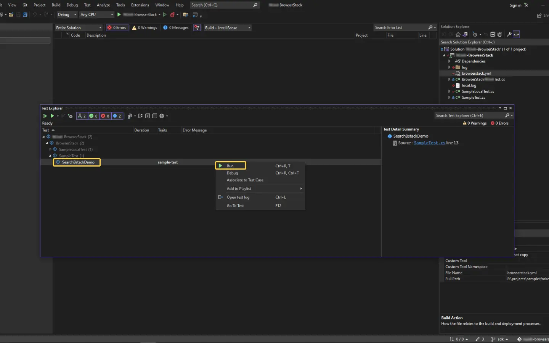Click the Home icon in Solution Explorer

pyautogui.click(x=458, y=34)
